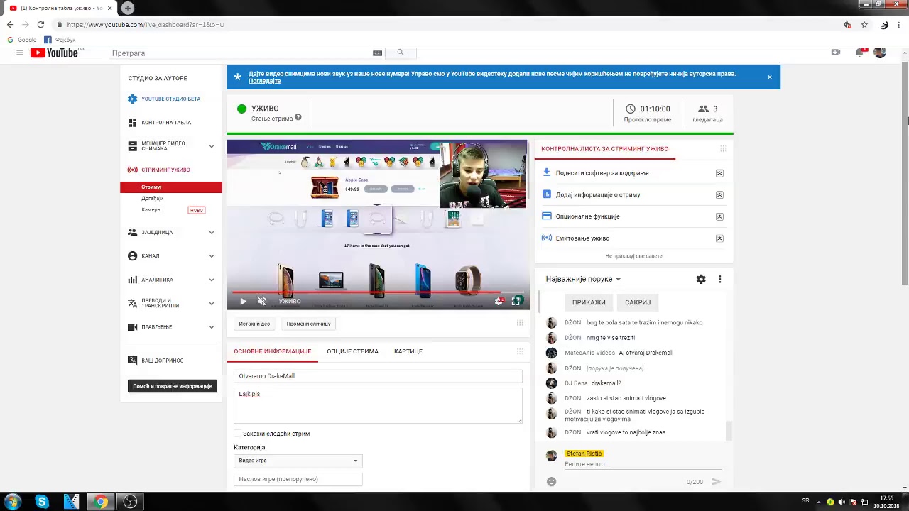Click the САКРИЈ button in chat

pos(638,302)
